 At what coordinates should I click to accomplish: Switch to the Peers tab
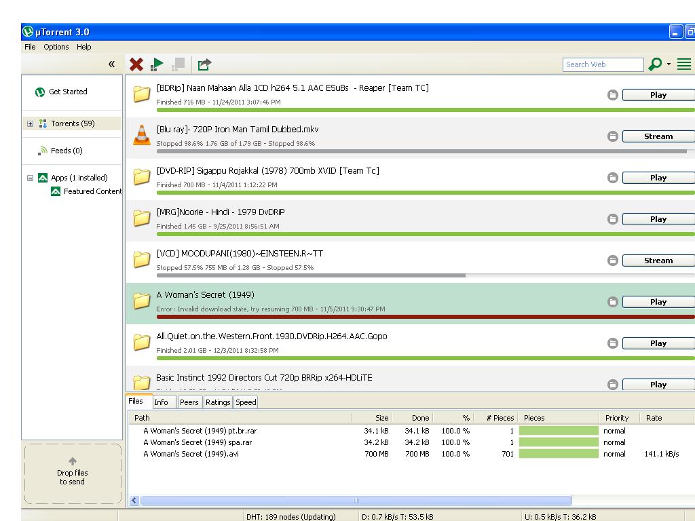[189, 402]
